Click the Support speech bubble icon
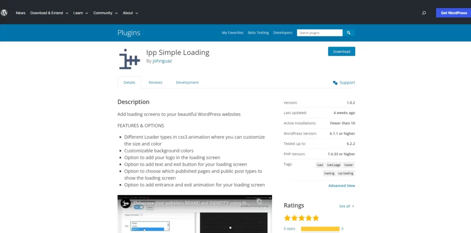Screen dimensions: 471x233 tap(335, 82)
